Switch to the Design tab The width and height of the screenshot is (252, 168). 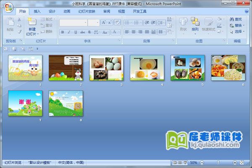tap(52, 11)
